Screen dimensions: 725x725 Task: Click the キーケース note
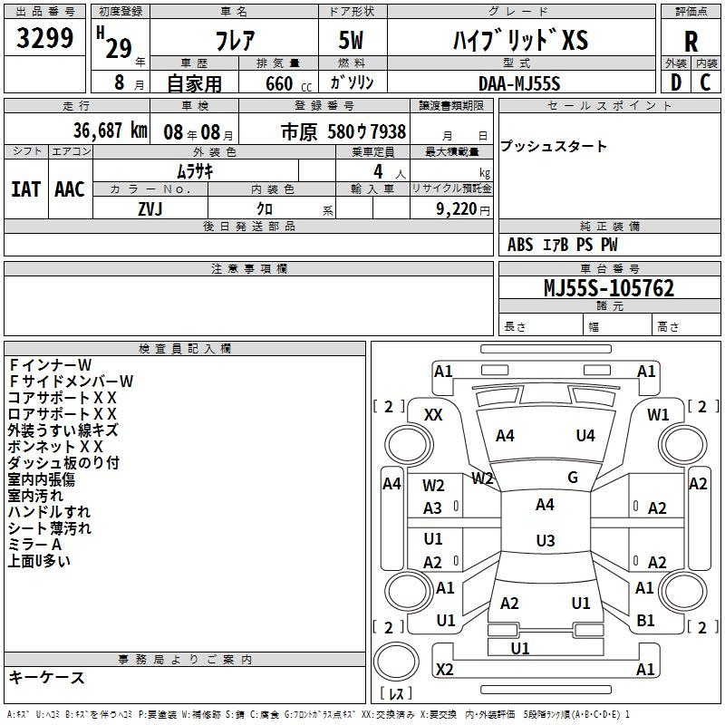pyautogui.click(x=46, y=677)
